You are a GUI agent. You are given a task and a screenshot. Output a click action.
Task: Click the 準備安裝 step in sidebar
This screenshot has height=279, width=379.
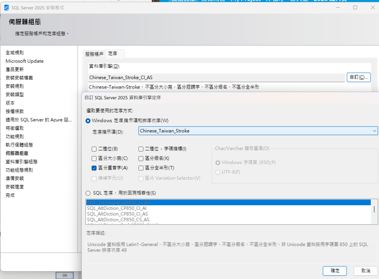tap(15, 179)
